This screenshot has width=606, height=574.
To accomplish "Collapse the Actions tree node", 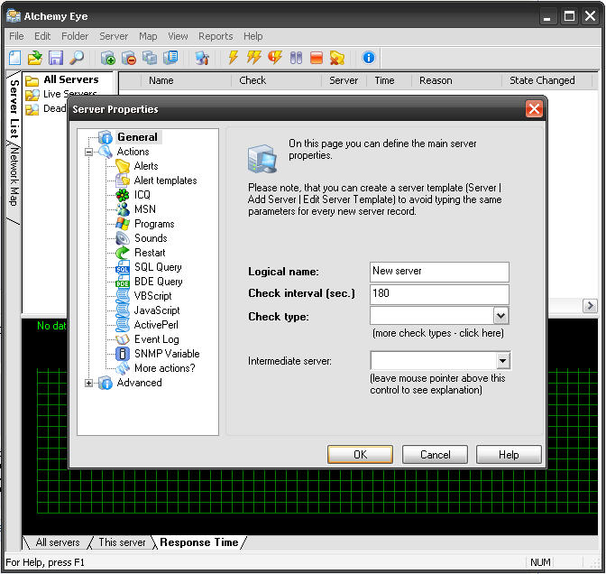I will pyautogui.click(x=88, y=152).
